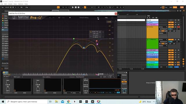The image size is (186, 104).
Task: Toggle Pro-Q 3 full screen icon
Action: click(112, 18)
